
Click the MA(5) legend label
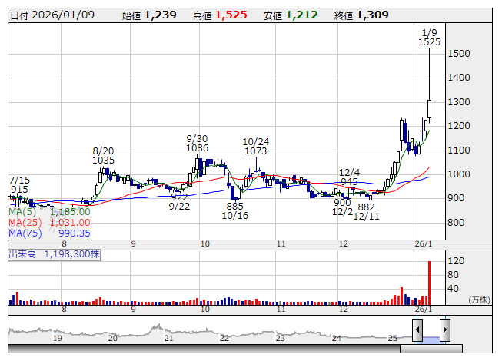22,211
